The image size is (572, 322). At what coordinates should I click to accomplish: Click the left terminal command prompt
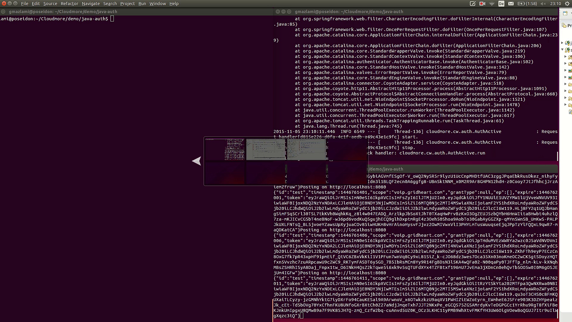(x=112, y=19)
